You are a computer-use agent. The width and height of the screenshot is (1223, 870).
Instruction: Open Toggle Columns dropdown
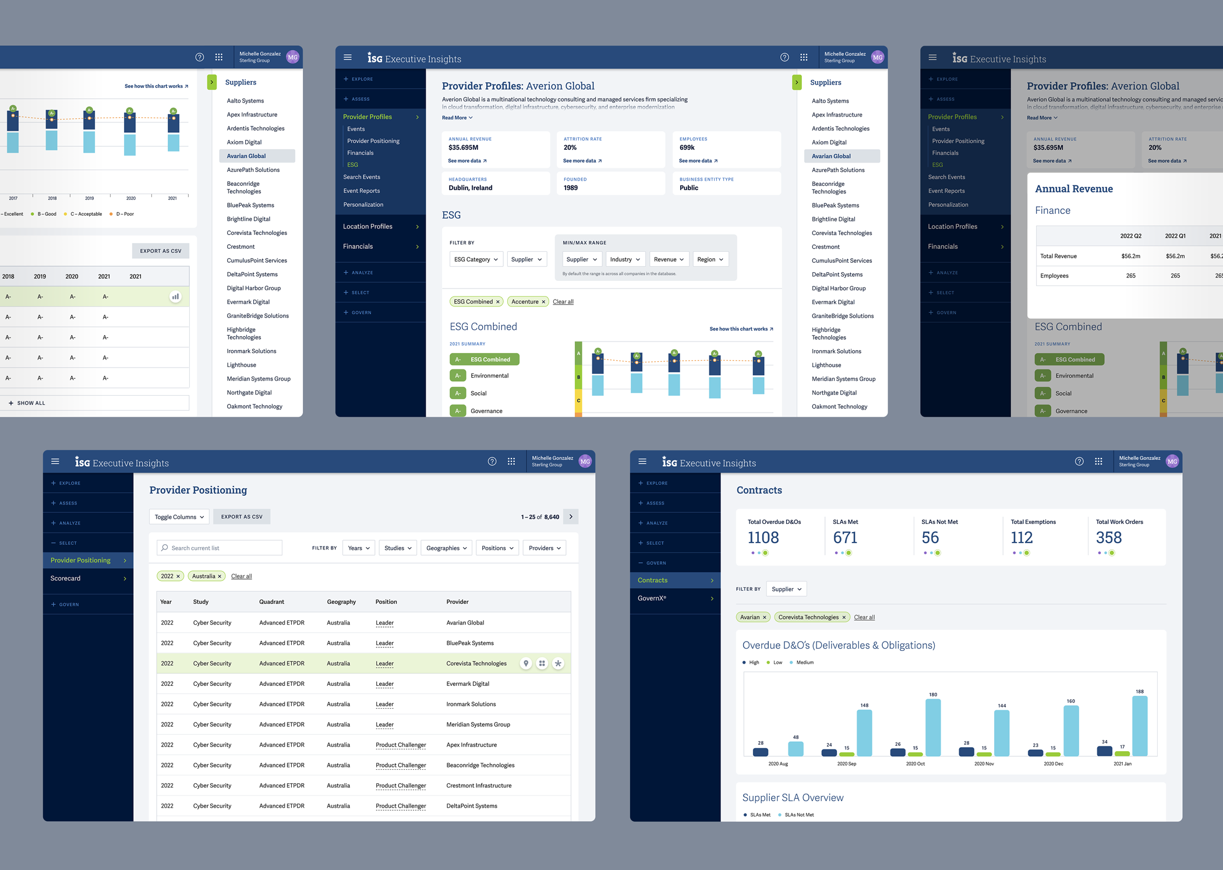179,517
